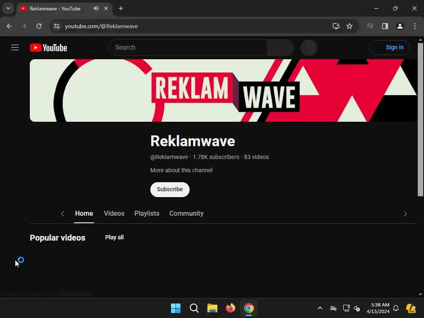
Task: Click the 1.78K subscribers text
Action: 216,157
